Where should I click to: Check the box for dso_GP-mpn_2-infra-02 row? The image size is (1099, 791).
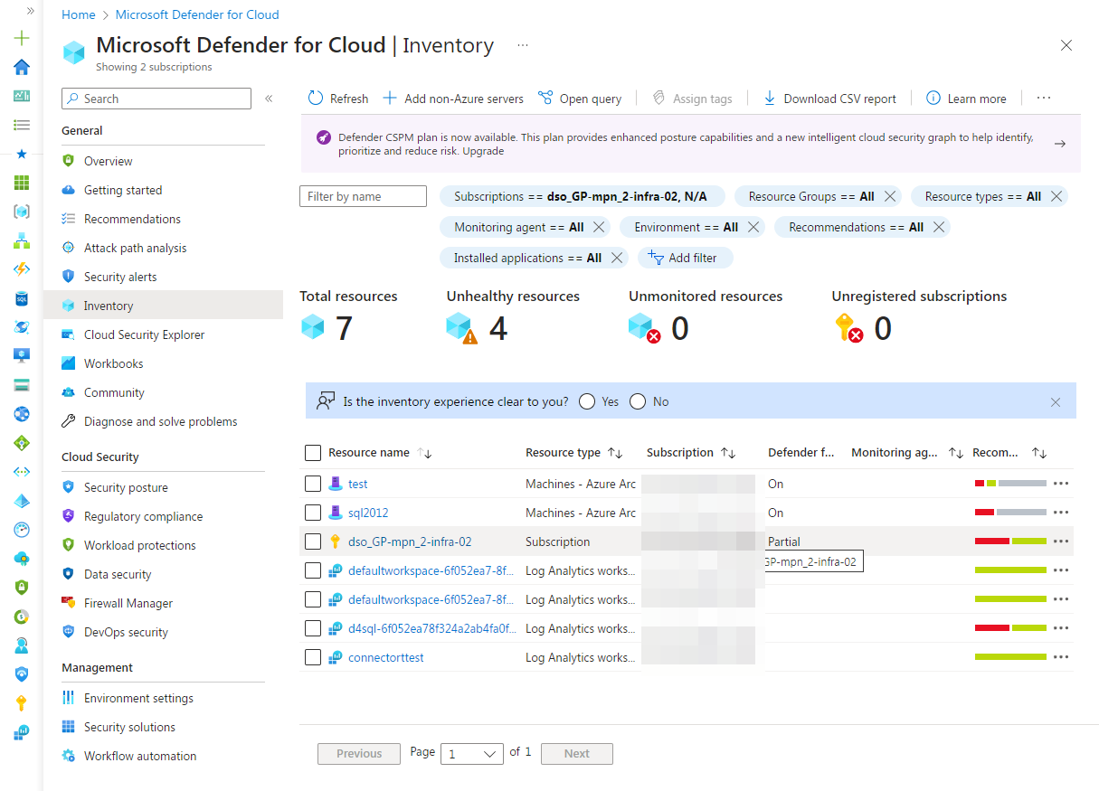coord(313,541)
